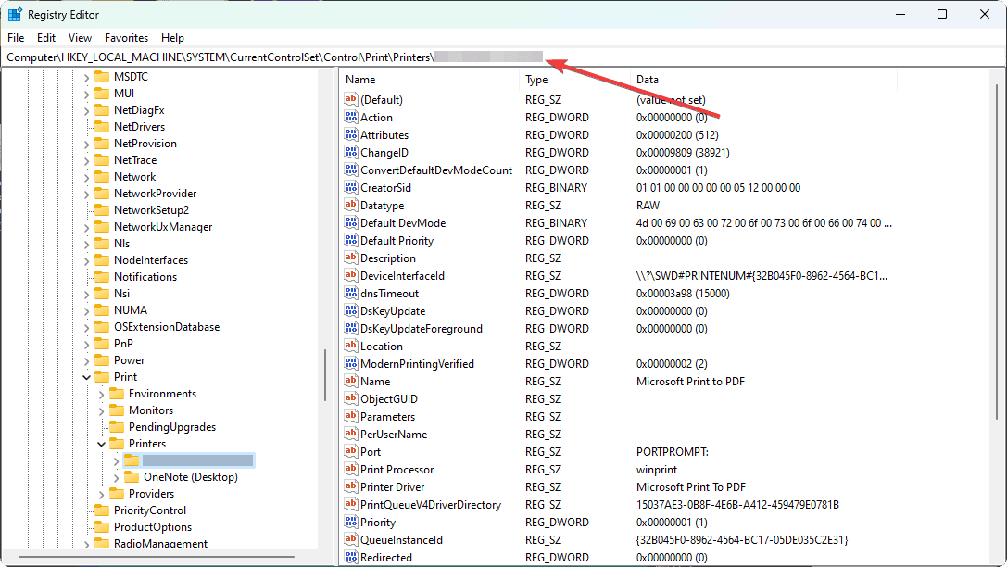Image resolution: width=1007 pixels, height=567 pixels.
Task: Click the tree pane vertical scrollbar thumb
Action: pyautogui.click(x=324, y=375)
